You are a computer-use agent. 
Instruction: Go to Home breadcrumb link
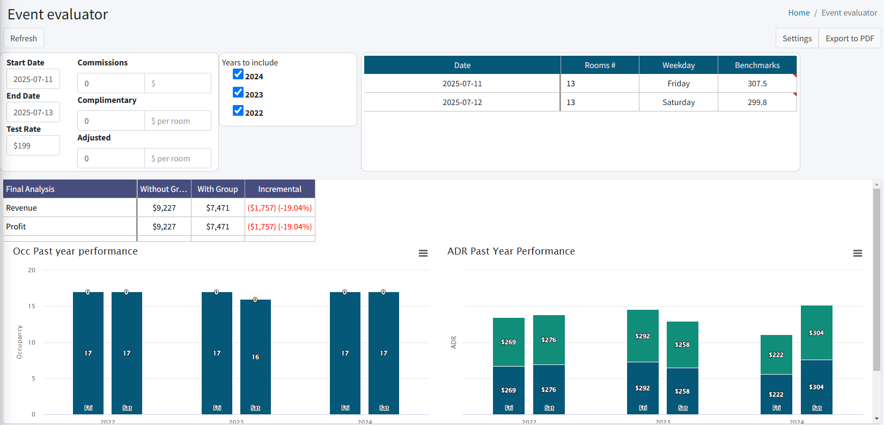coord(799,13)
